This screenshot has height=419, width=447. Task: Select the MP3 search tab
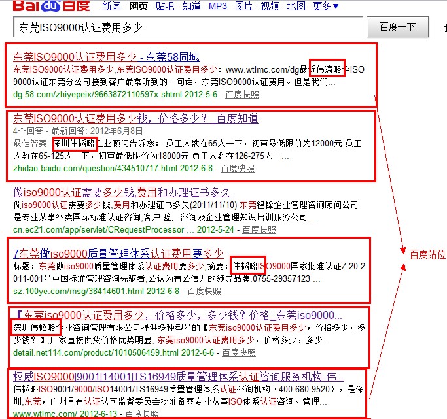coord(217,7)
